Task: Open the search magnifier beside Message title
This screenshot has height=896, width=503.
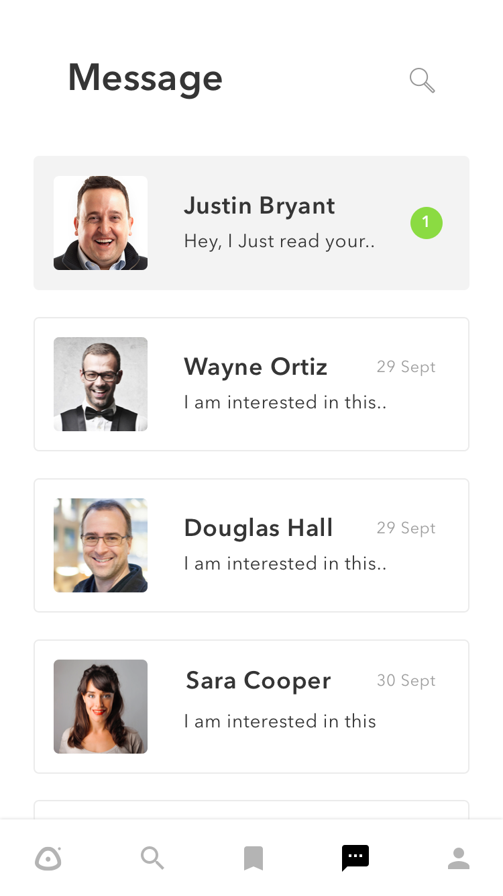Action: (x=423, y=81)
